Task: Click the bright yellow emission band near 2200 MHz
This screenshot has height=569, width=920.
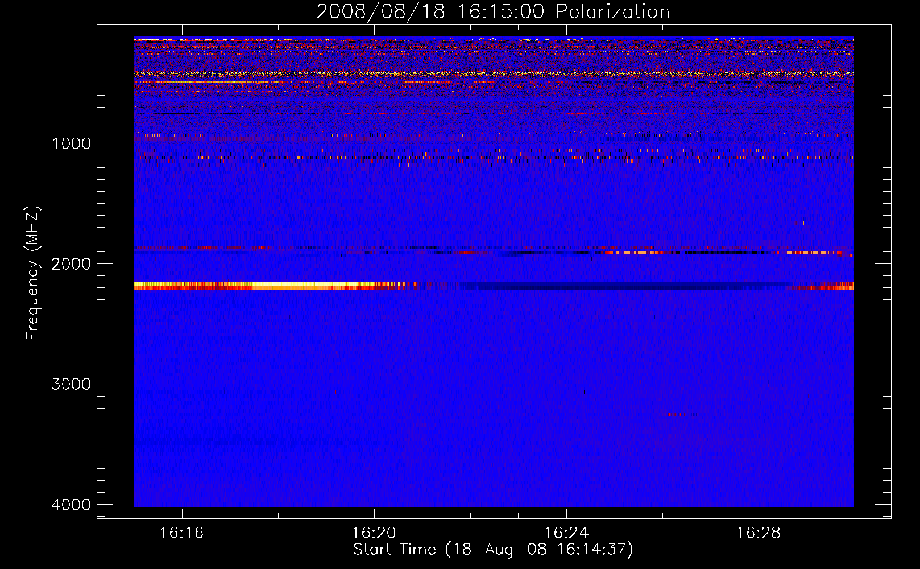Action: (x=267, y=286)
